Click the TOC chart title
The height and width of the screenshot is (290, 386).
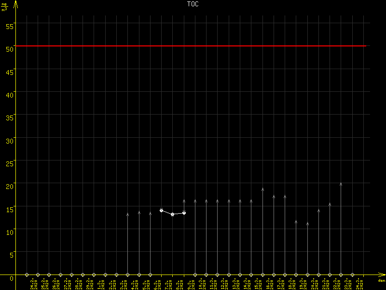tap(193, 4)
